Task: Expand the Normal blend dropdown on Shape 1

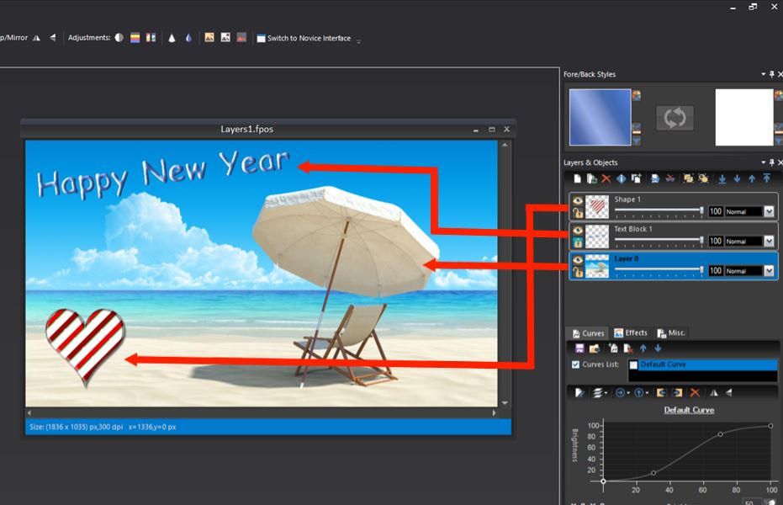Action: [x=768, y=210]
